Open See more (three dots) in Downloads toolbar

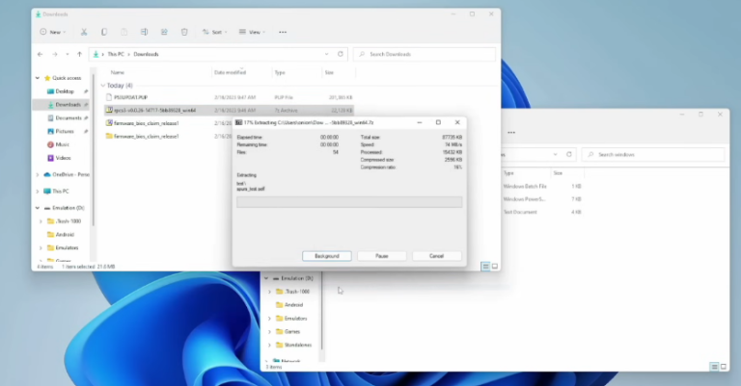click(x=283, y=32)
